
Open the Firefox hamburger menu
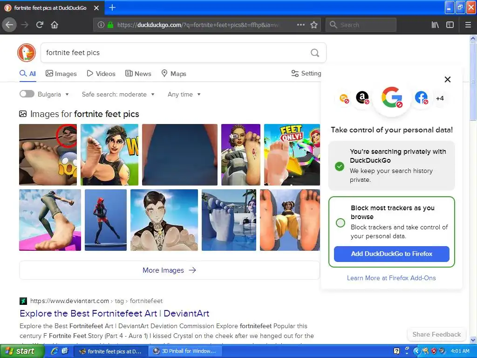pyautogui.click(x=468, y=25)
